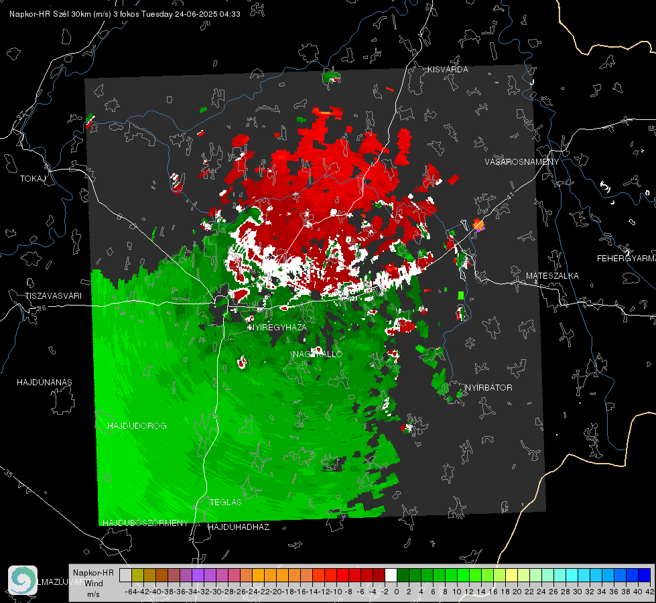656x603 pixels.
Task: Click the legend 'm/s' unit label
Action: click(x=93, y=594)
